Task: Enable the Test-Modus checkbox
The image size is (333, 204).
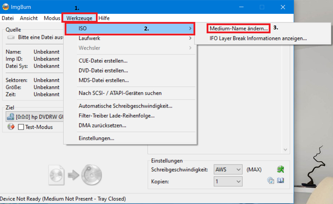Action: coord(21,127)
